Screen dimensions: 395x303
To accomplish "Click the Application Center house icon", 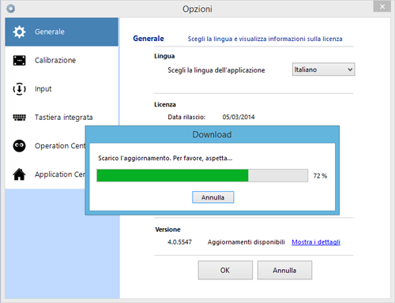I will pyautogui.click(x=19, y=174).
